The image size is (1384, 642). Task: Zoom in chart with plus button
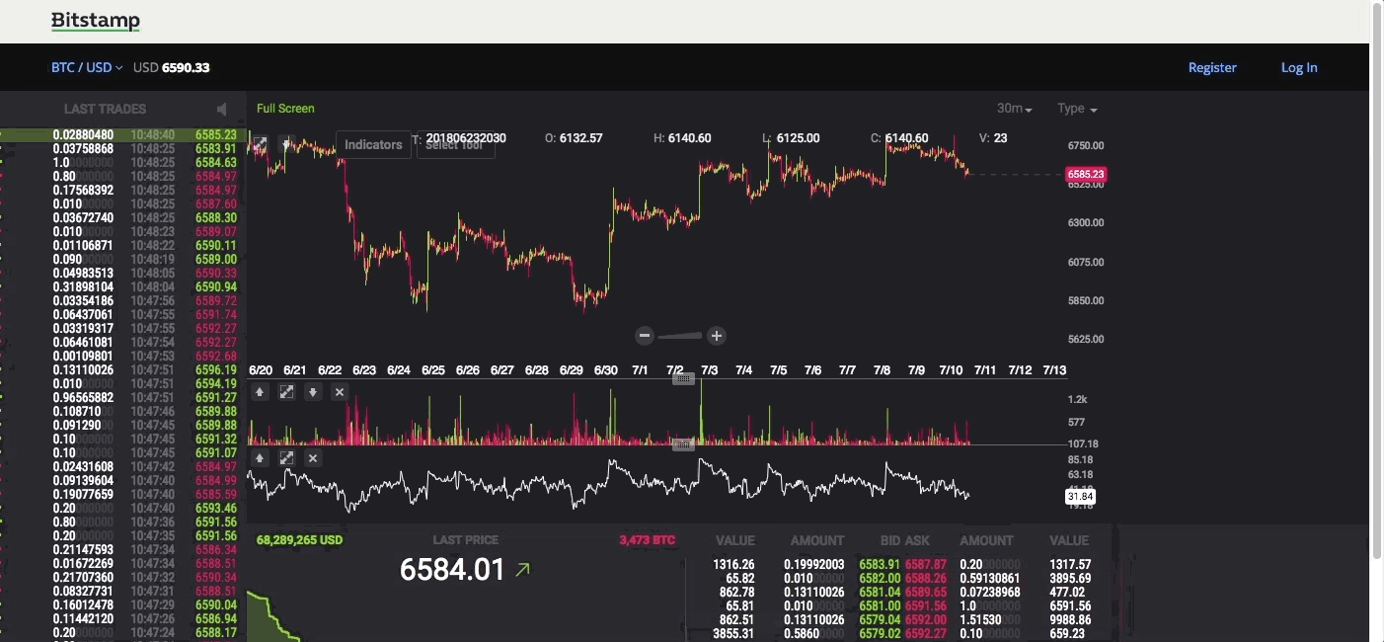click(x=717, y=336)
